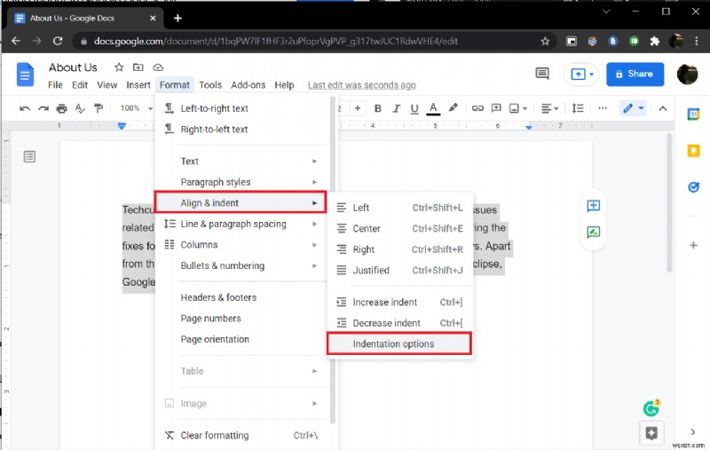Click the Grammarly badge icon
Screen dimensions: 710x450
(651, 408)
